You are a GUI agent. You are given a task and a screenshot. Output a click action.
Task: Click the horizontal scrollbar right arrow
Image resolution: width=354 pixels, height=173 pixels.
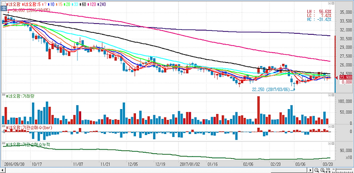(x=311, y=170)
